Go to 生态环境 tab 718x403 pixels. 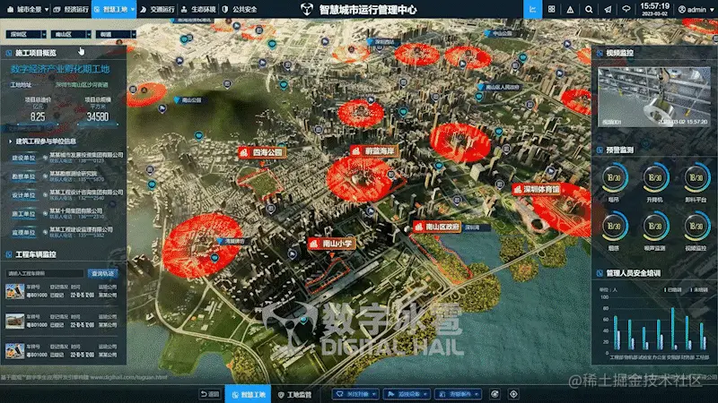click(198, 9)
